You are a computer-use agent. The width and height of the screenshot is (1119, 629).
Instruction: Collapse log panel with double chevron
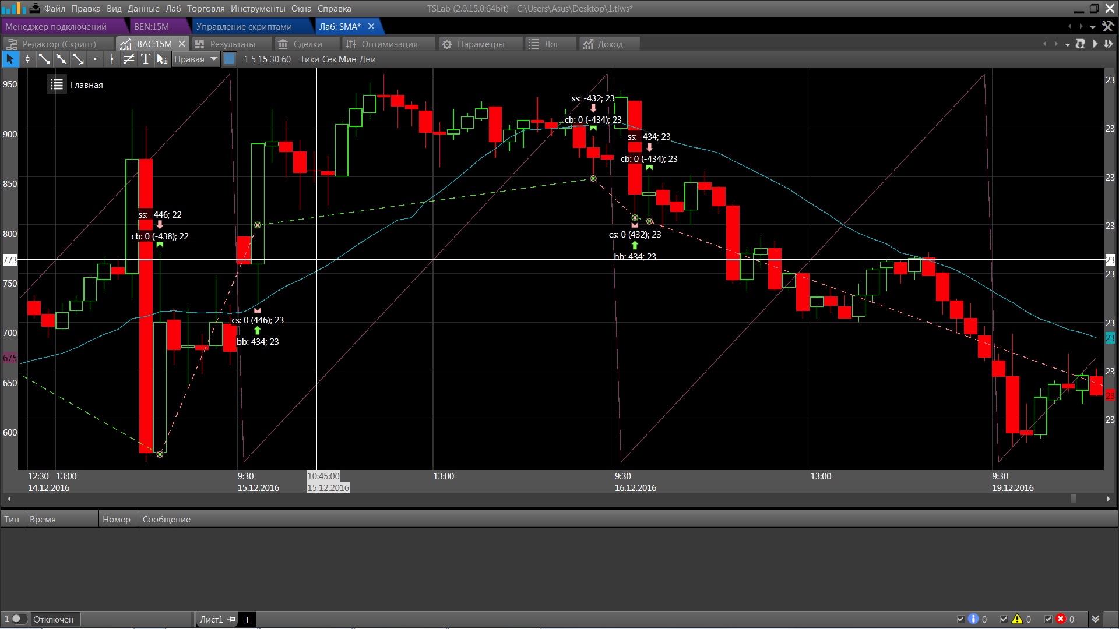(x=1095, y=619)
